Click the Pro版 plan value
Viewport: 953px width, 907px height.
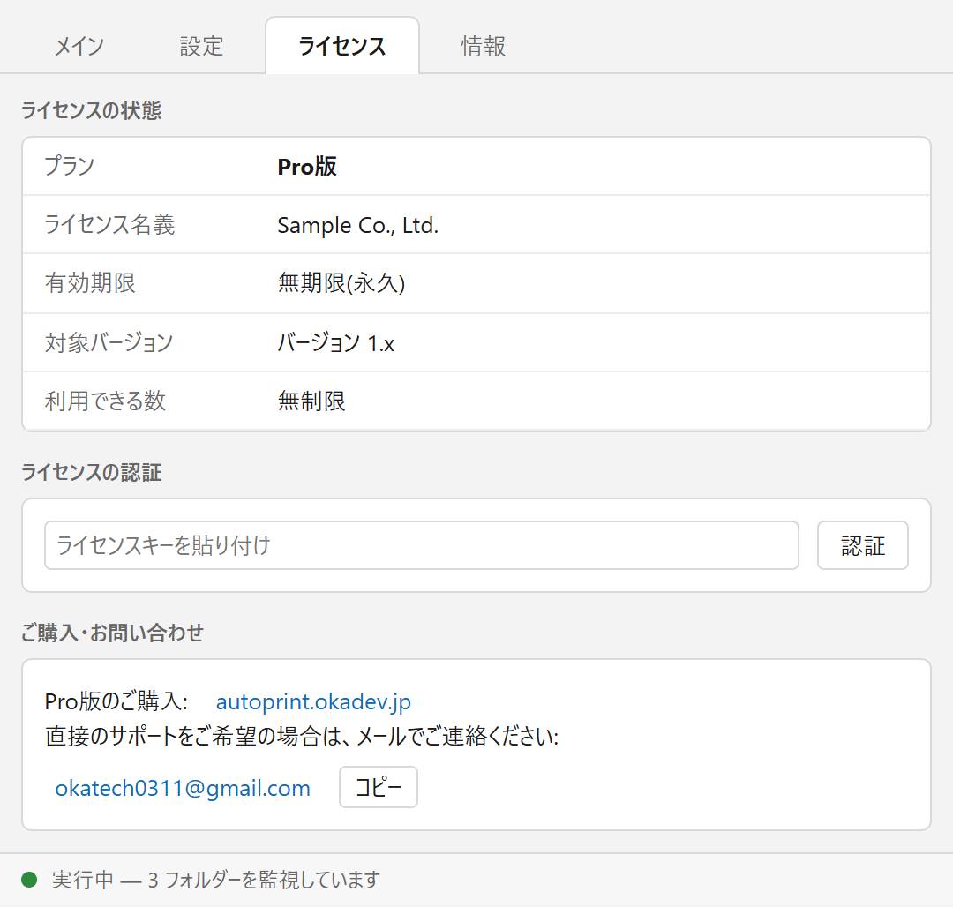coord(307,167)
